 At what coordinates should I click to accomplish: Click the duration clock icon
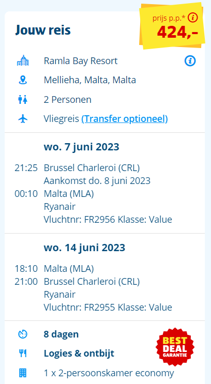(x=23, y=334)
